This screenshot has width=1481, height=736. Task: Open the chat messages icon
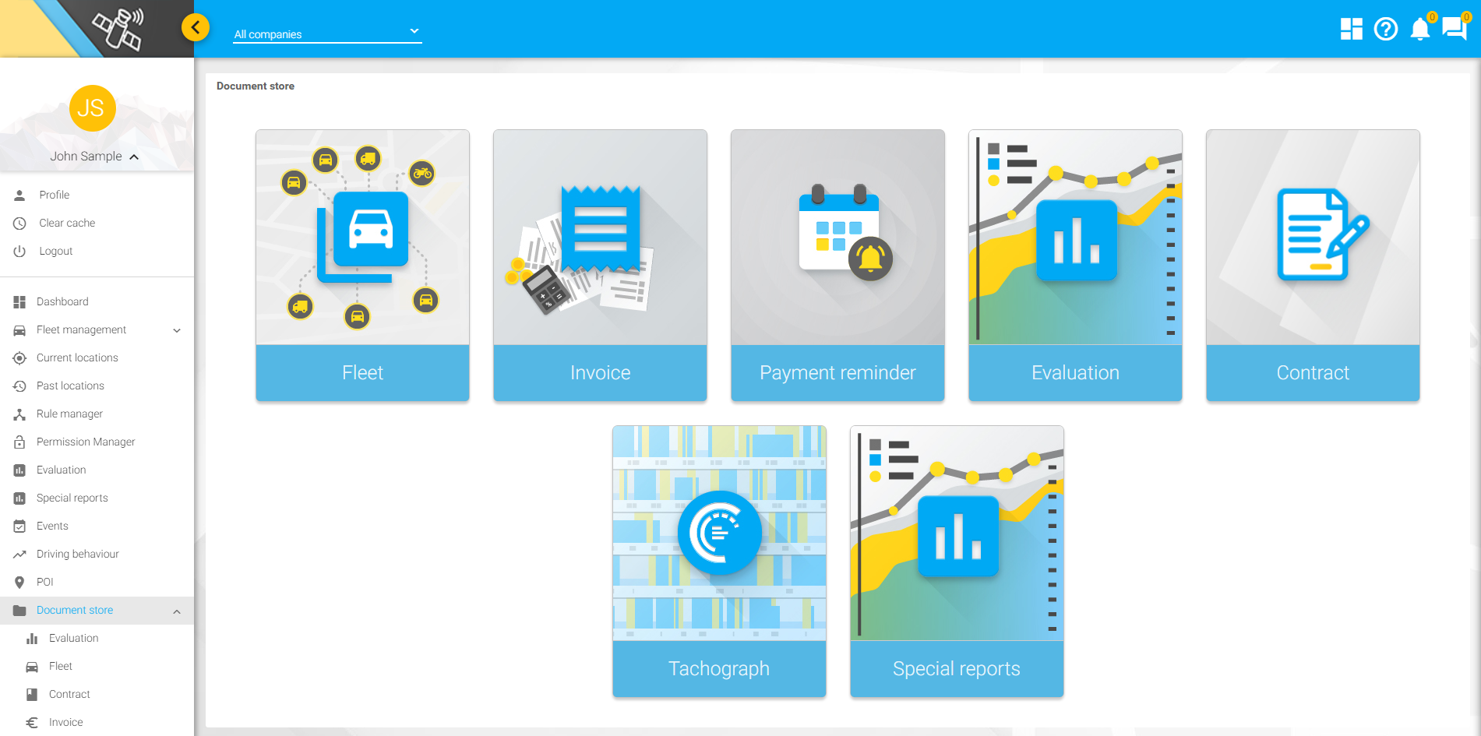pyautogui.click(x=1454, y=29)
